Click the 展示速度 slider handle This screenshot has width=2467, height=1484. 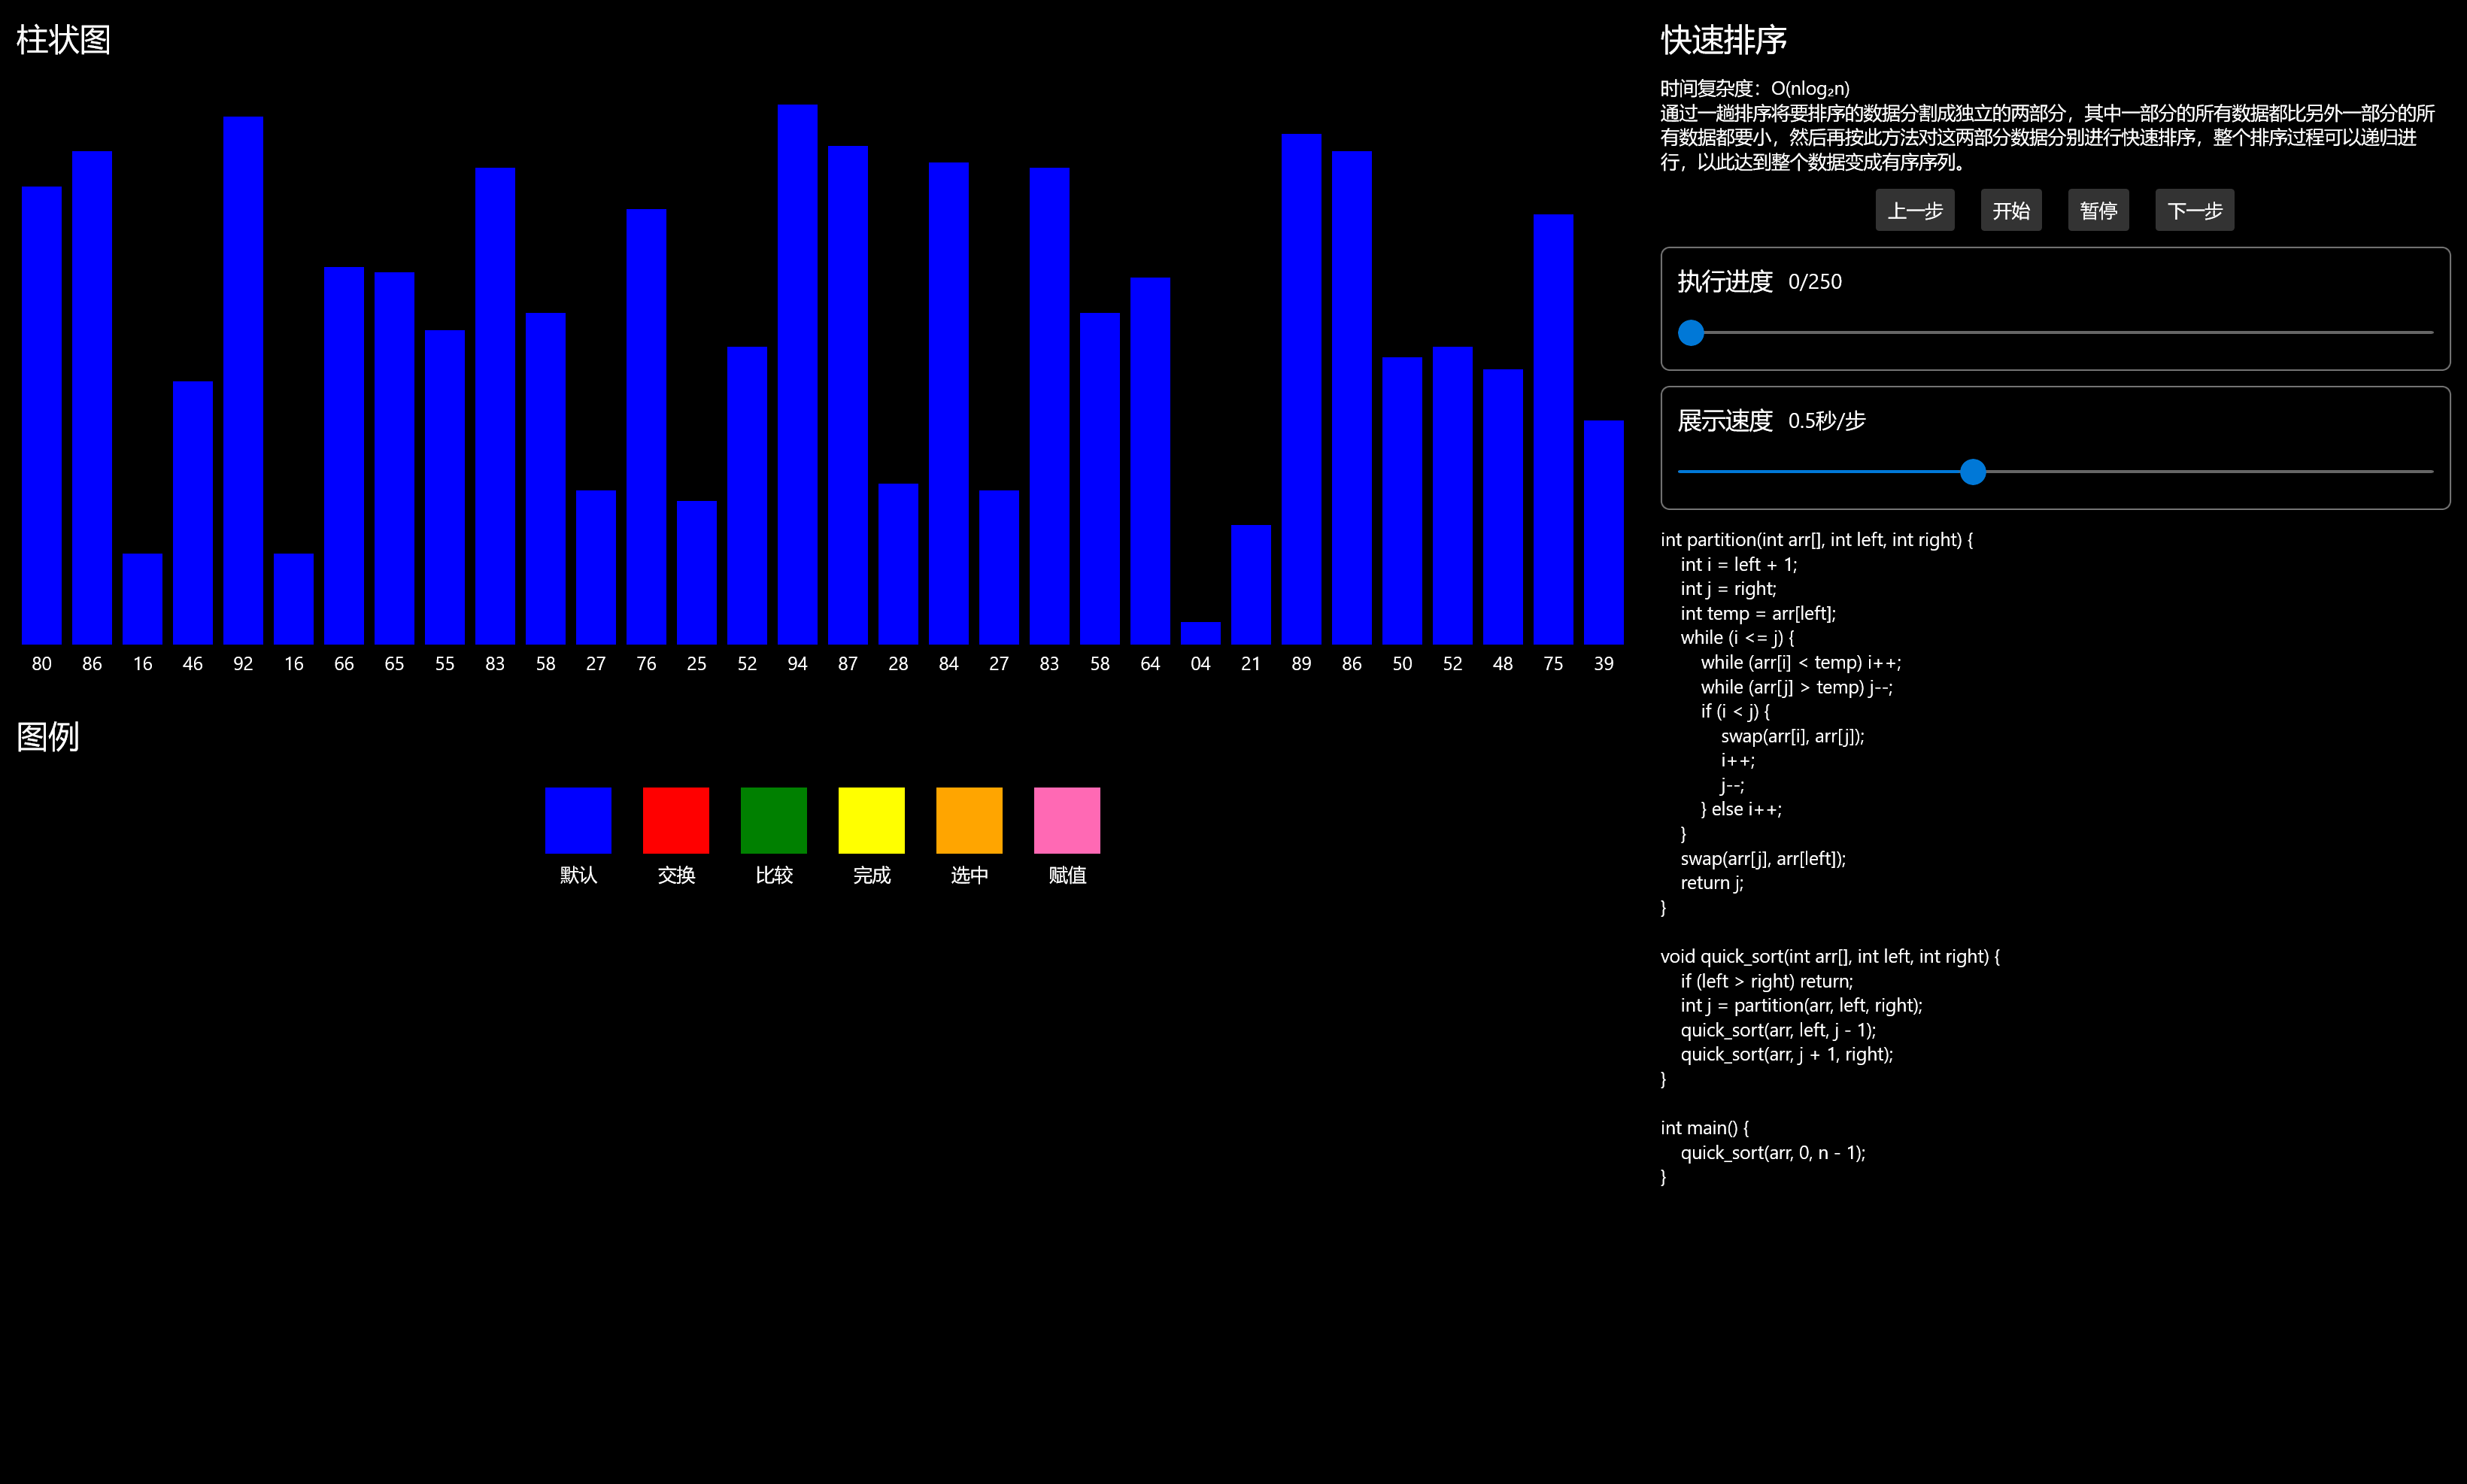point(1972,472)
